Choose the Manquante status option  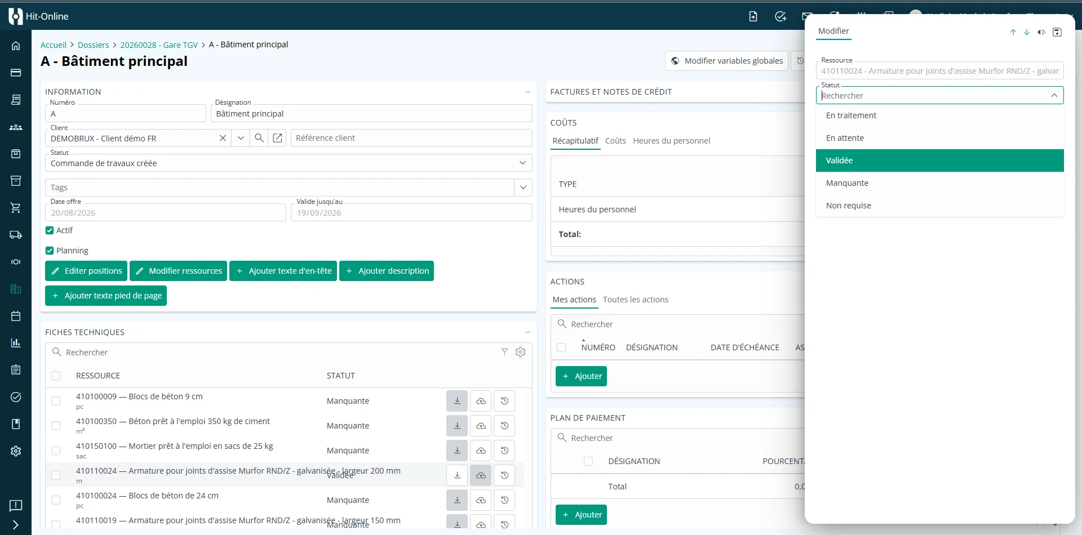click(x=939, y=183)
